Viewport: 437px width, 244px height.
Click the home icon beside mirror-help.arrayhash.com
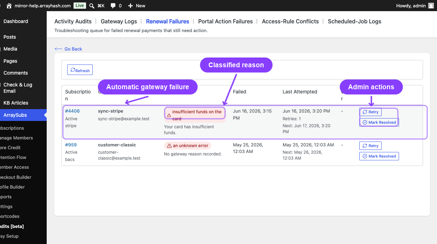point(9,6)
